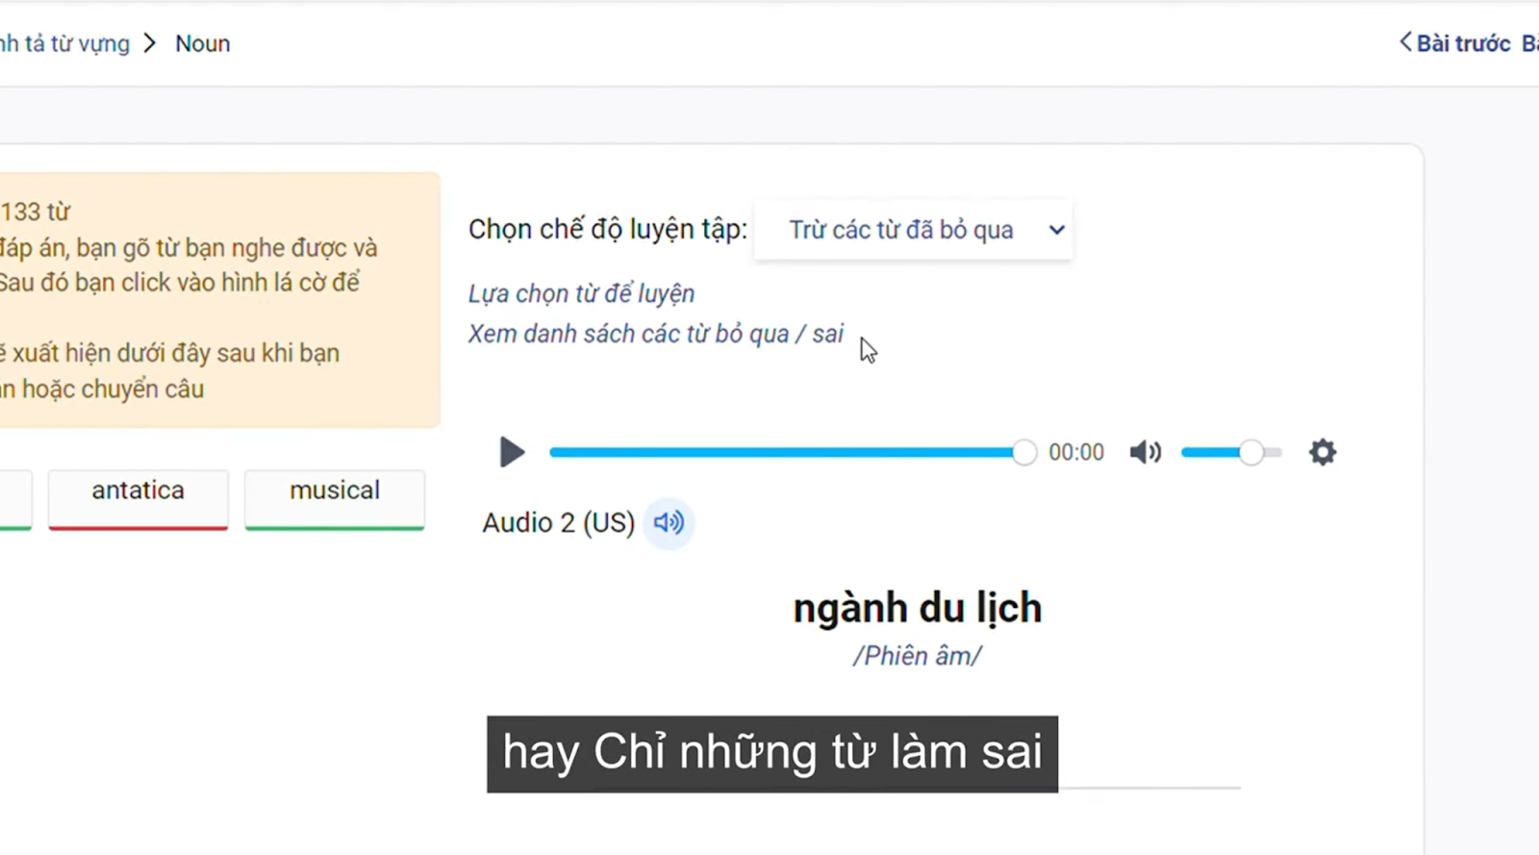This screenshot has height=855, width=1539.
Task: Play the audio clip
Action: pos(512,452)
